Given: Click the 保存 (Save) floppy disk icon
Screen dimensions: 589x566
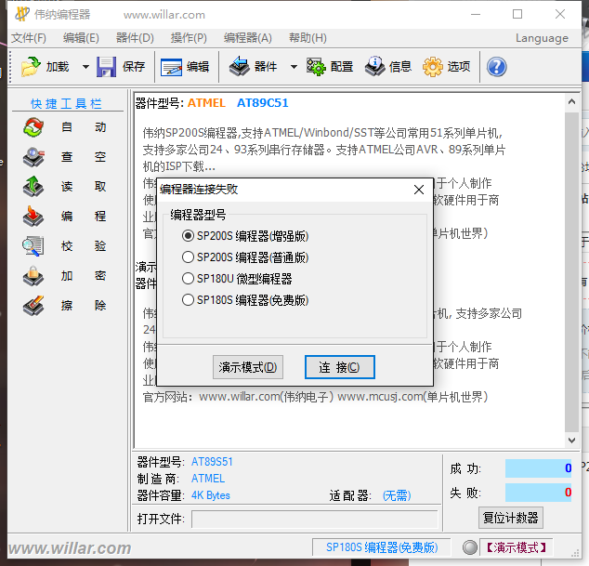Looking at the screenshot, I should click(x=106, y=67).
